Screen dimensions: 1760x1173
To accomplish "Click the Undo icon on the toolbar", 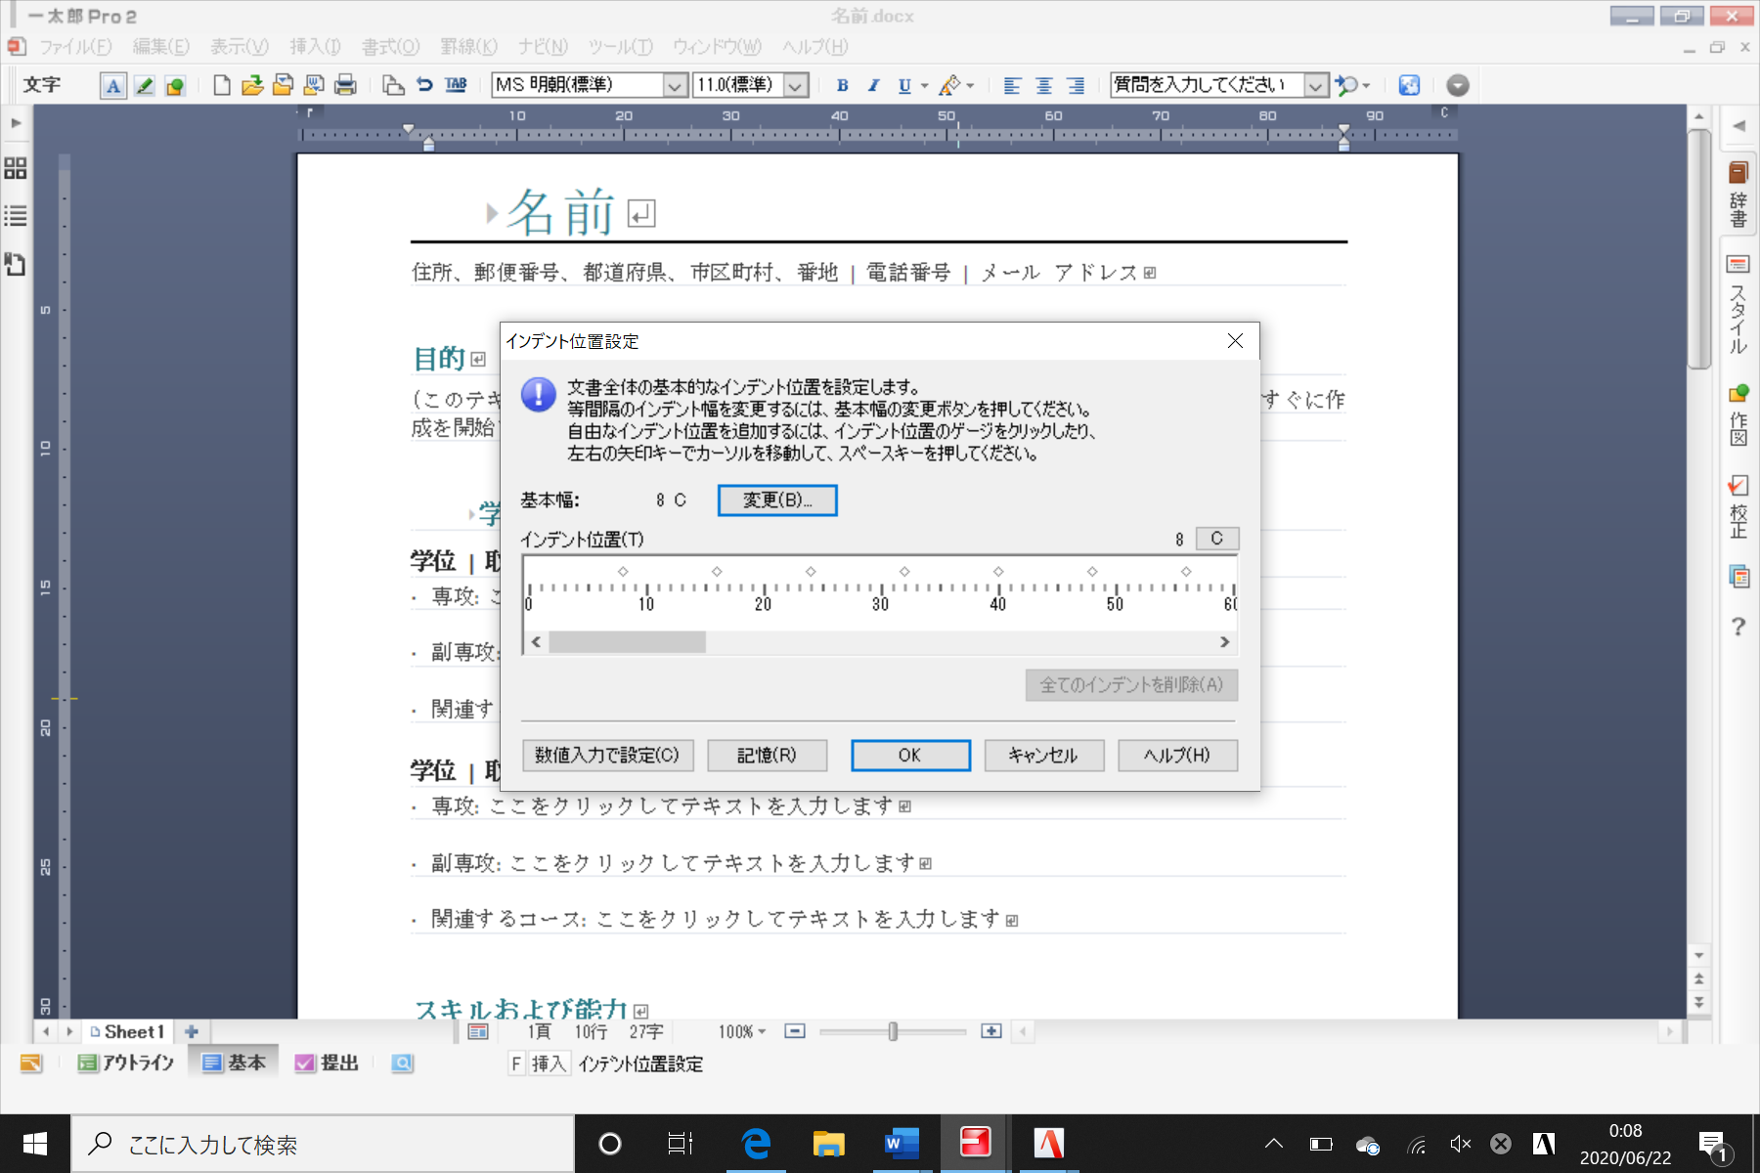I will click(422, 85).
